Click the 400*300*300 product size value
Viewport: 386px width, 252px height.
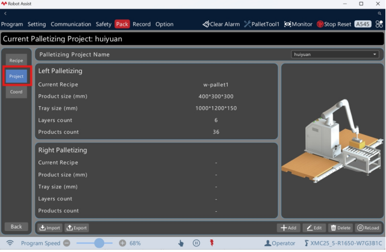click(216, 97)
